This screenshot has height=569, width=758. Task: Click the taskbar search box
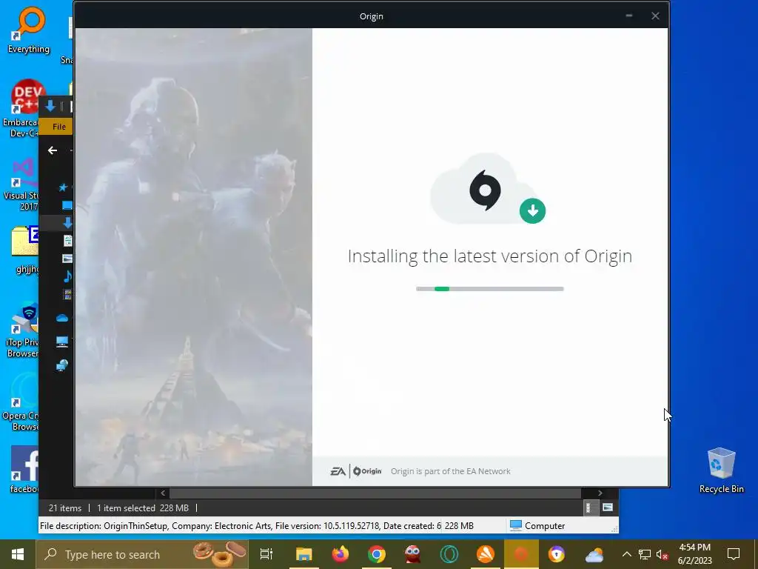click(x=142, y=554)
